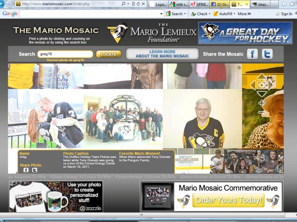Viewport: 297px width, 222px height.
Task: Switch to the XFINI... browser tab
Action: (x=199, y=5)
